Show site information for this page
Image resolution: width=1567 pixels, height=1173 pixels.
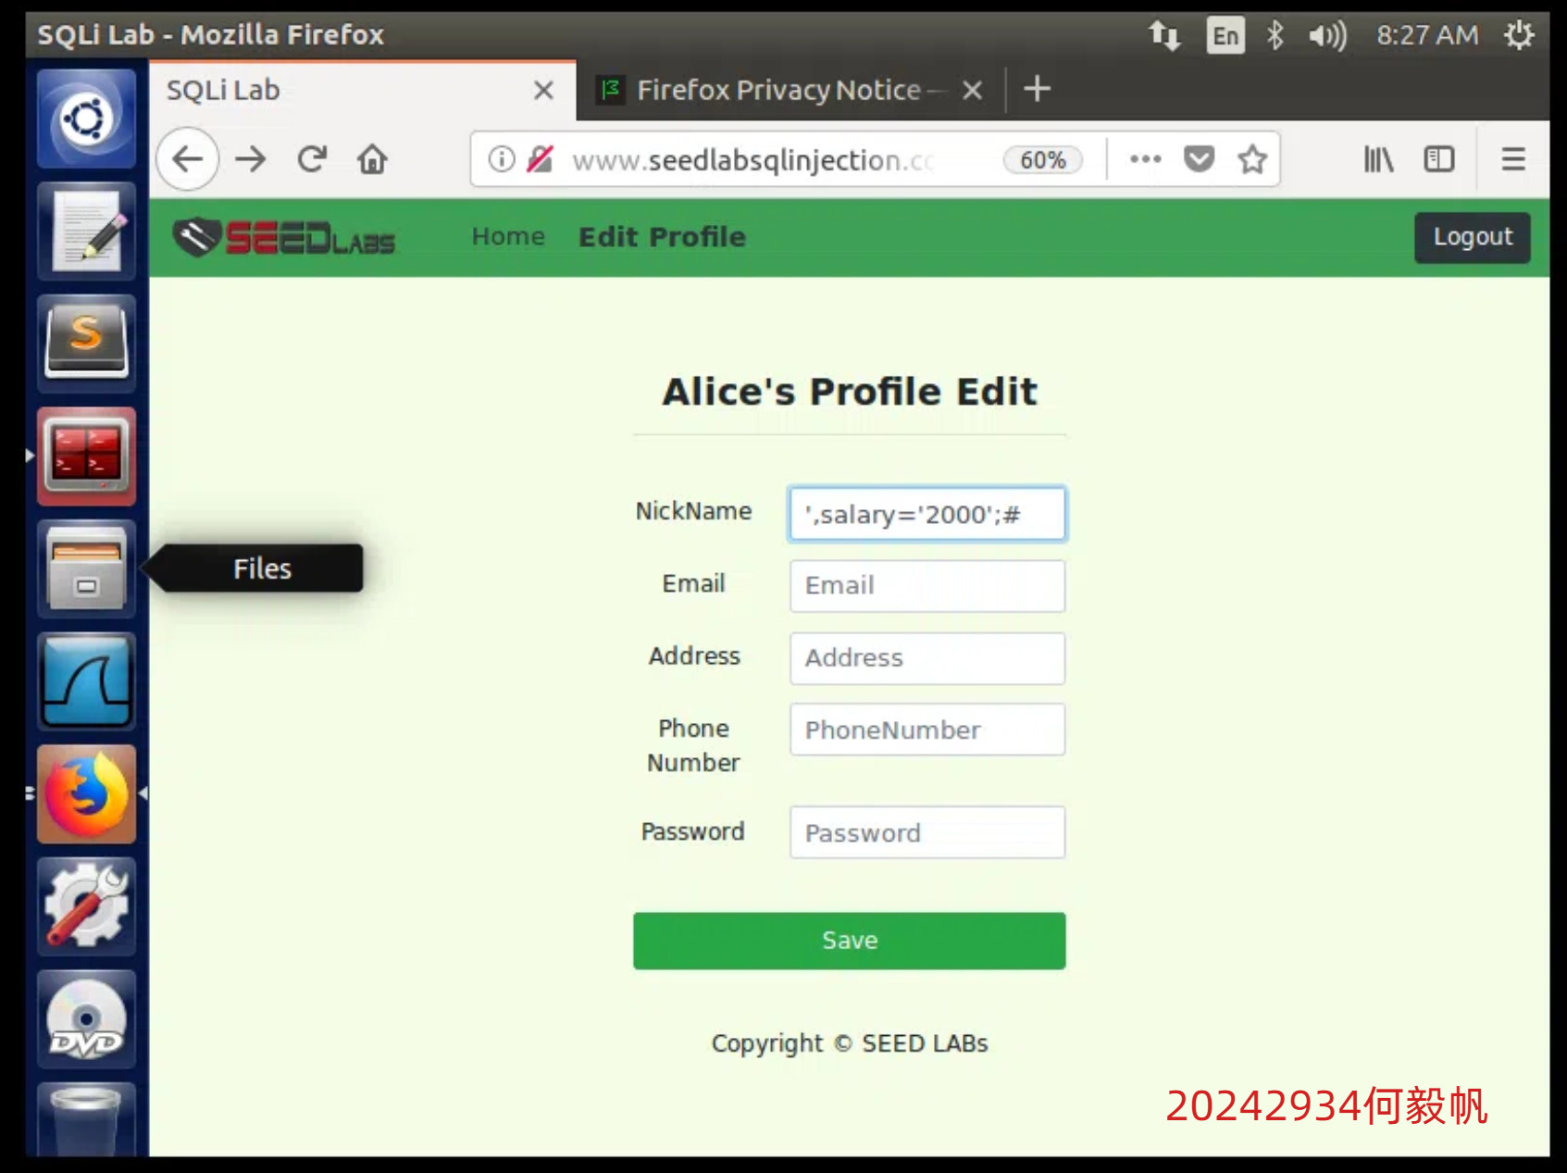[502, 159]
